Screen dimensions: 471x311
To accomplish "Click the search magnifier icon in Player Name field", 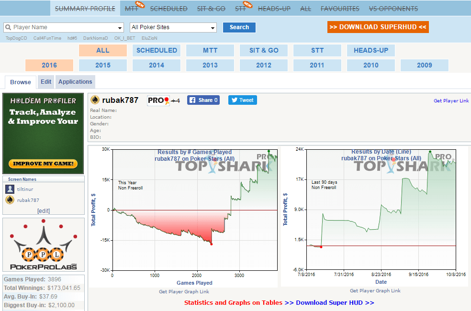I will 8,27.
